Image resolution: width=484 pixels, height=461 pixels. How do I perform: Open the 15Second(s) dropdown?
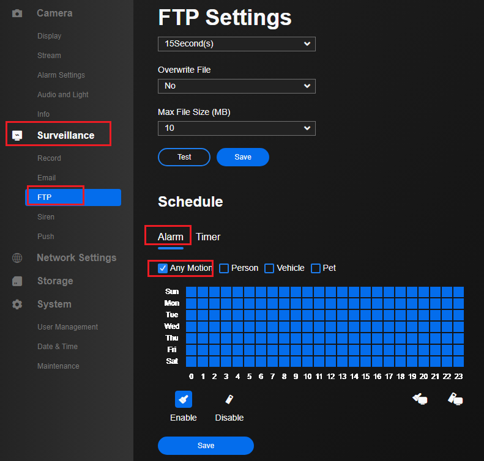click(237, 44)
